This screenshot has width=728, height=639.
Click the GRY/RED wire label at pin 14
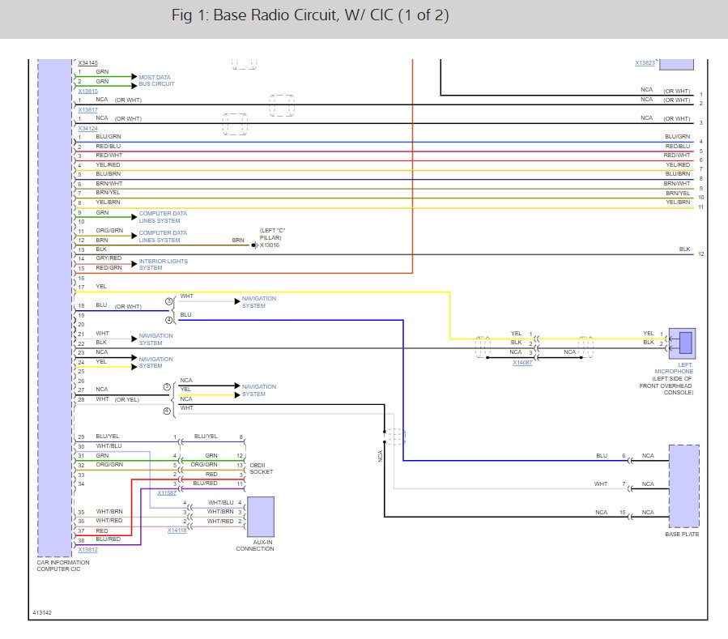pos(109,258)
